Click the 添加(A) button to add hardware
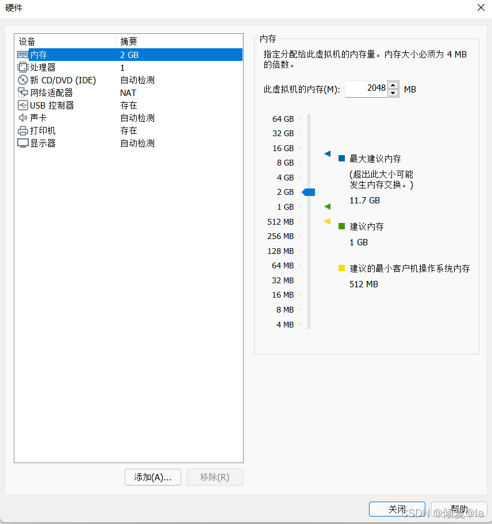Image resolution: width=492 pixels, height=524 pixels. (152, 477)
